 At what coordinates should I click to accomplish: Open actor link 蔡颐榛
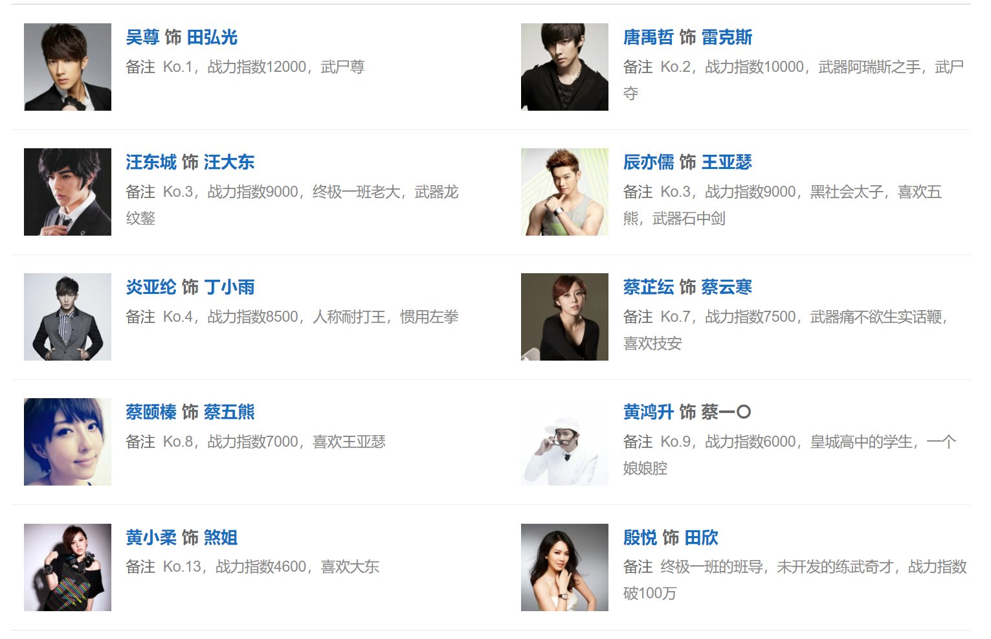pos(151,412)
